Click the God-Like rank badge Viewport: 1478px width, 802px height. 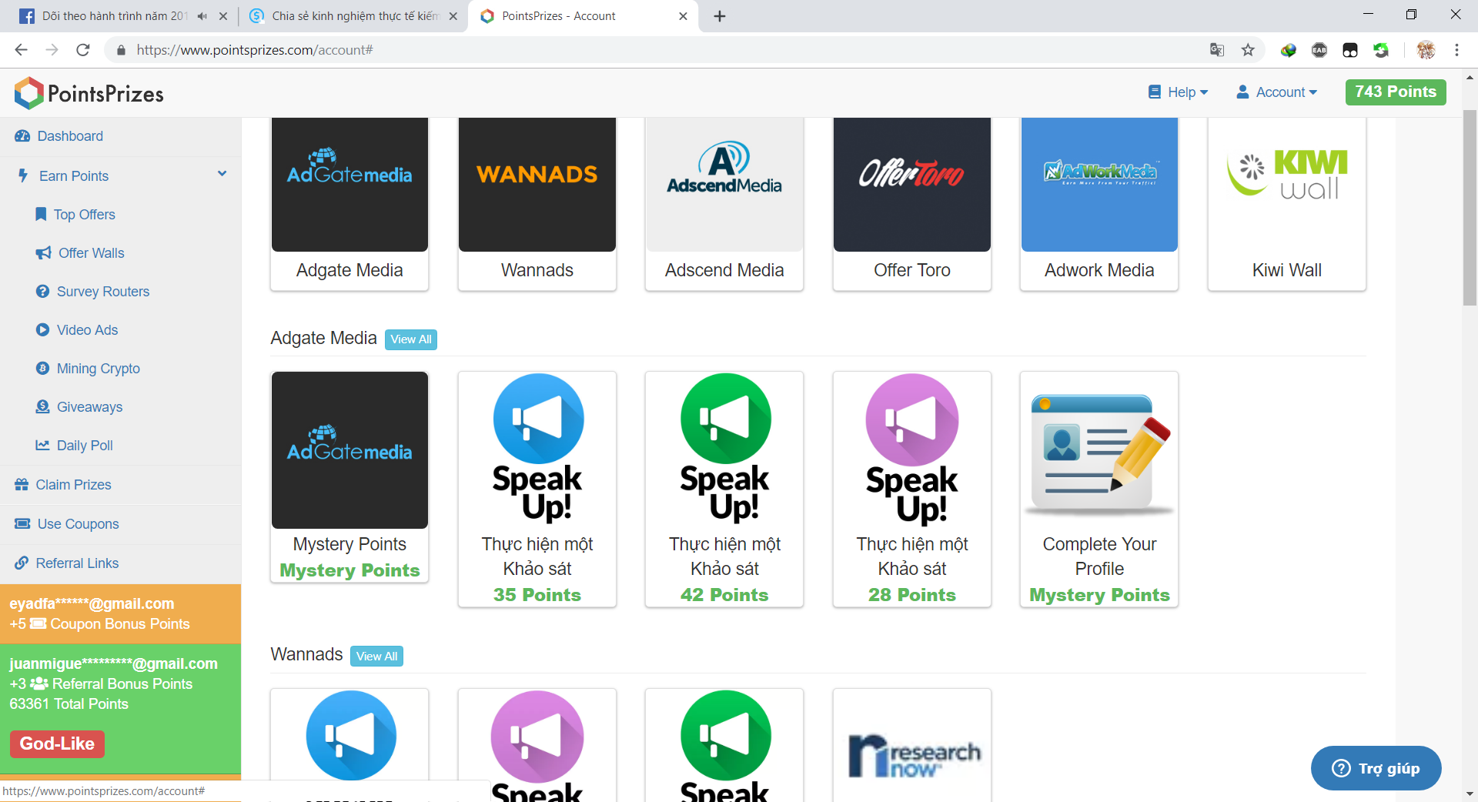(57, 744)
